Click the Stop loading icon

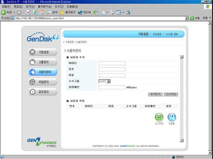(28, 12)
